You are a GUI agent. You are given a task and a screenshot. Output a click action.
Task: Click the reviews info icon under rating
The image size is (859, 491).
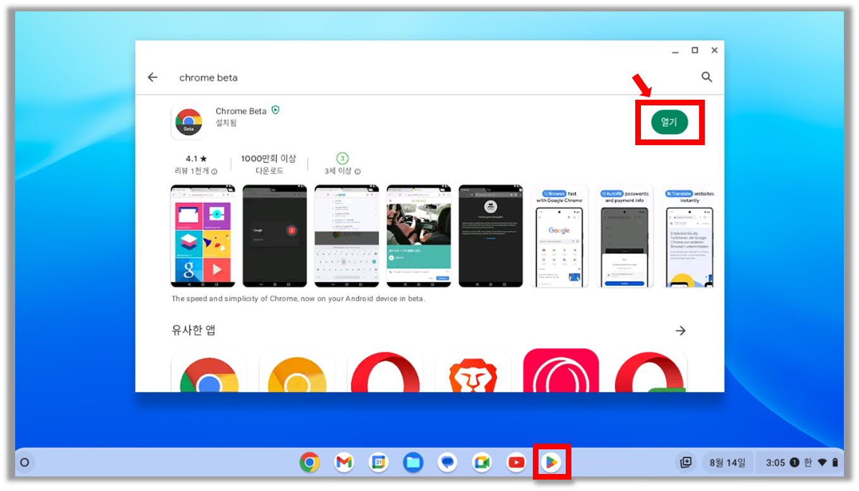click(x=214, y=172)
